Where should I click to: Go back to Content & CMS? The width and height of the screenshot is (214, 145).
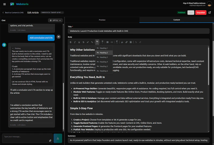click(x=13, y=13)
